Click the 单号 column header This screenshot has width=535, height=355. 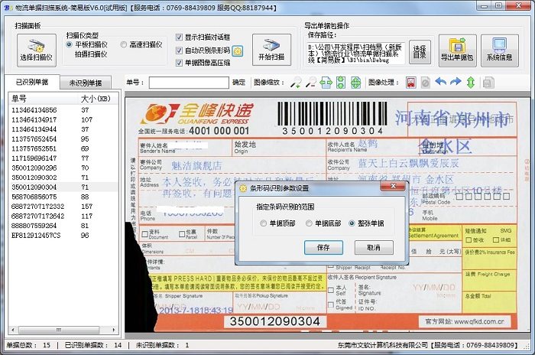[44, 99]
